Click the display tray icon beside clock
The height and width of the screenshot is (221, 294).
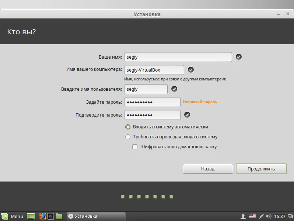pos(290,216)
